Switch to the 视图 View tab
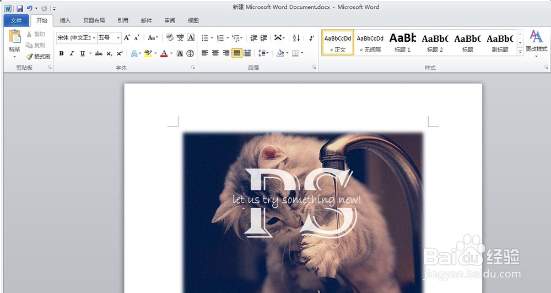The height and width of the screenshot is (293, 551). tap(193, 21)
